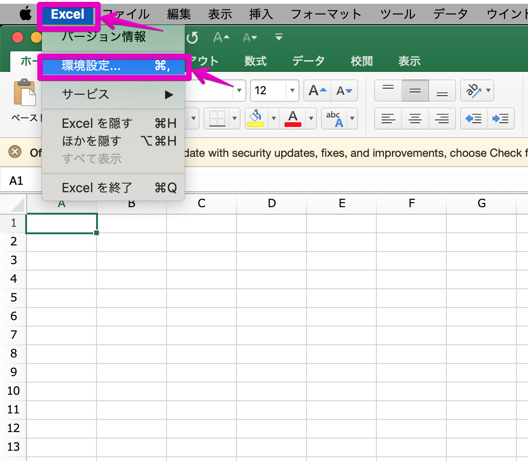Click title bar decrease font icon
Image resolution: width=528 pixels, height=461 pixels.
coord(250,37)
